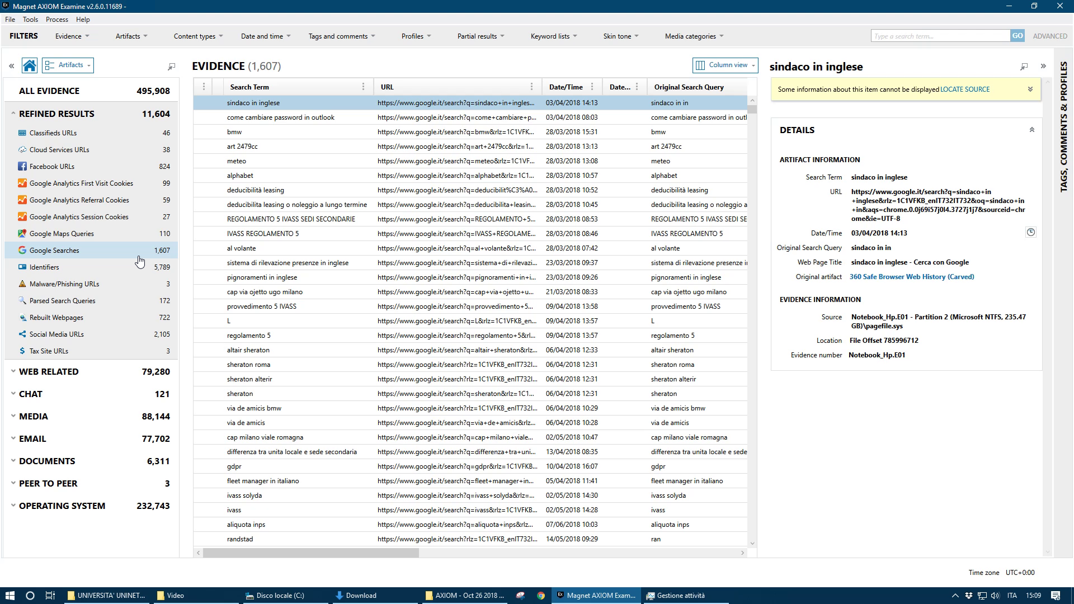
Task: Expand the OPERATING SYSTEM section
Action: (x=13, y=506)
